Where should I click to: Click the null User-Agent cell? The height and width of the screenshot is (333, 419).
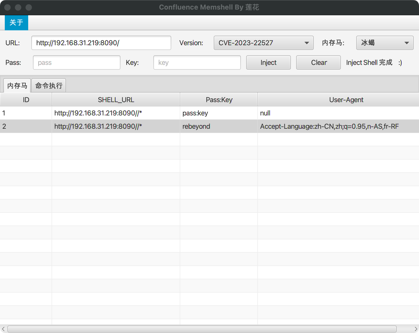pyautogui.click(x=338, y=113)
